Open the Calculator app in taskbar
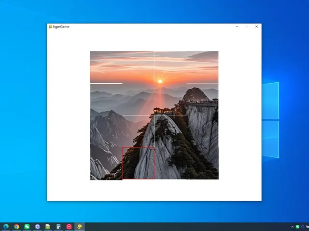The width and height of the screenshot is (309, 231). click(x=58, y=227)
